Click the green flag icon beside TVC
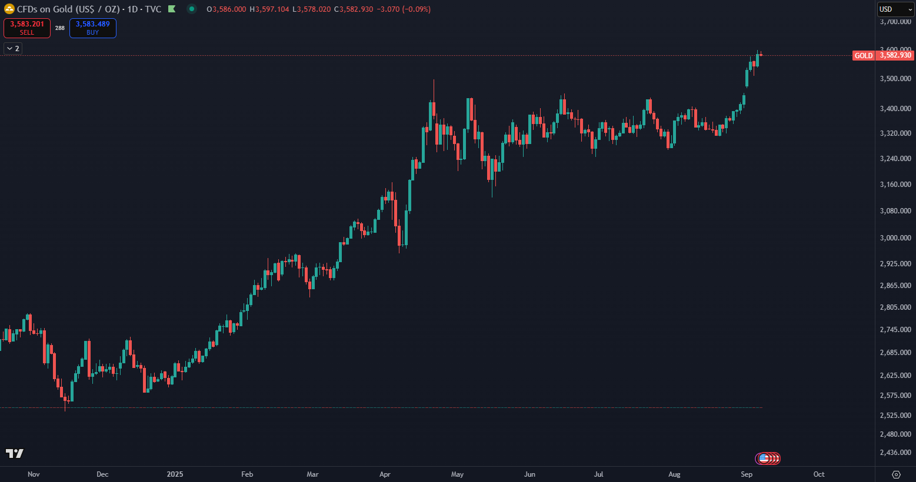The height and width of the screenshot is (482, 916). coord(172,9)
